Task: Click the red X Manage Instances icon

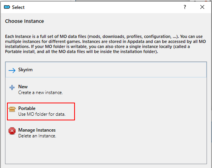Action: tap(12, 131)
